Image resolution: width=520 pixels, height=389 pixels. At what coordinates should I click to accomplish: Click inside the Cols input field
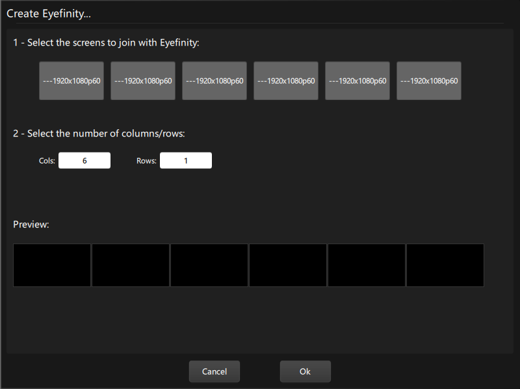[x=84, y=160]
